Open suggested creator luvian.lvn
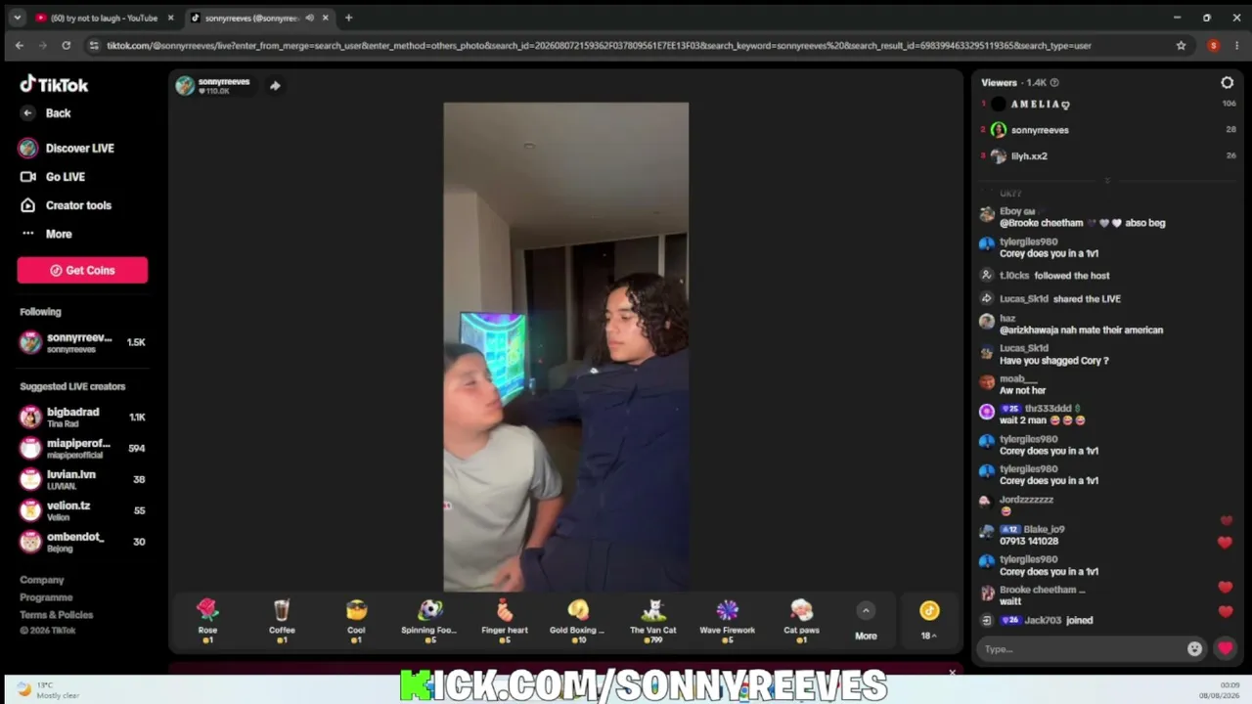Image resolution: width=1252 pixels, height=704 pixels. click(x=82, y=479)
